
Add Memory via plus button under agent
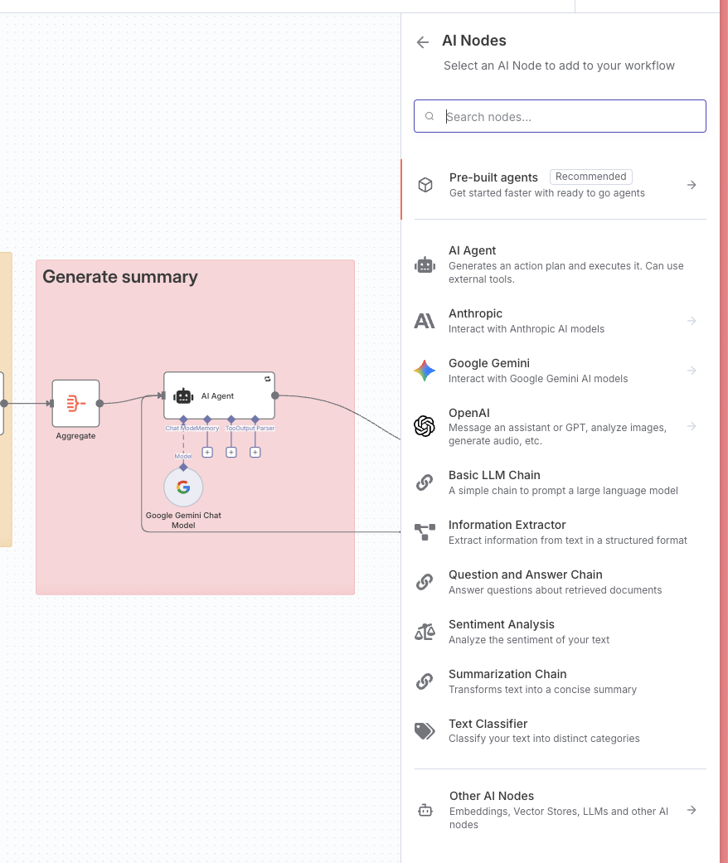tap(207, 453)
